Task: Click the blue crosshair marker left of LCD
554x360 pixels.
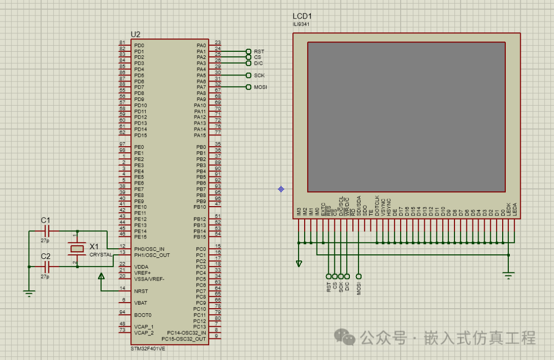Action: [x=281, y=189]
